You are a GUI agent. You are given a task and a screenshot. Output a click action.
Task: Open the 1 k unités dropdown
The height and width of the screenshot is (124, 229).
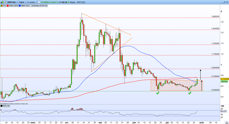32,2
